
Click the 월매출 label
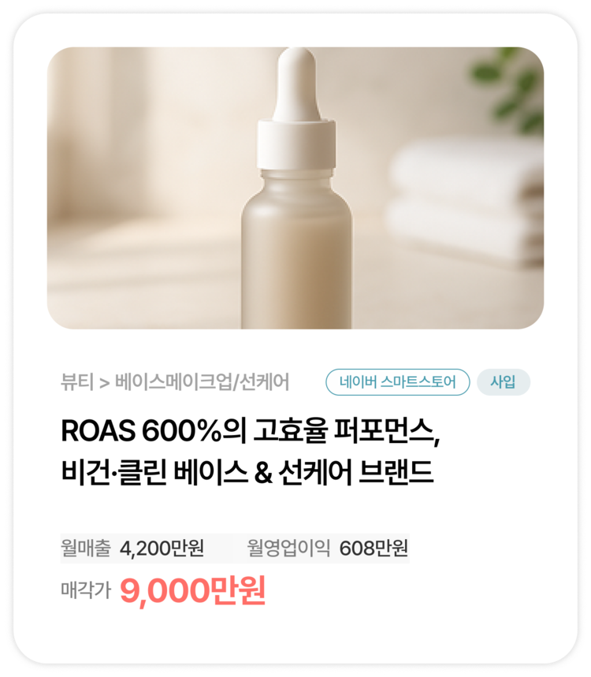coord(85,548)
